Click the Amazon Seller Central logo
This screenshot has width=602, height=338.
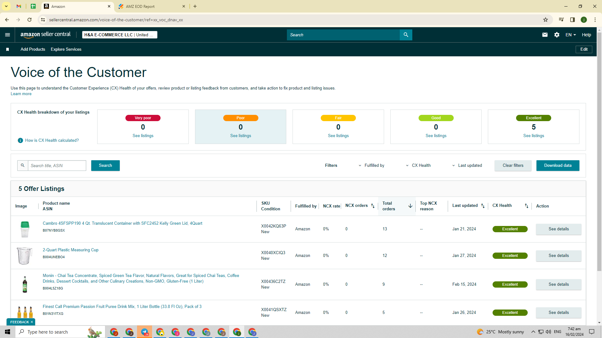45,35
